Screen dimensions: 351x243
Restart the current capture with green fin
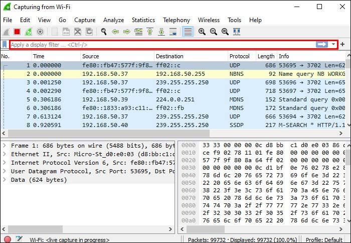click(29, 32)
